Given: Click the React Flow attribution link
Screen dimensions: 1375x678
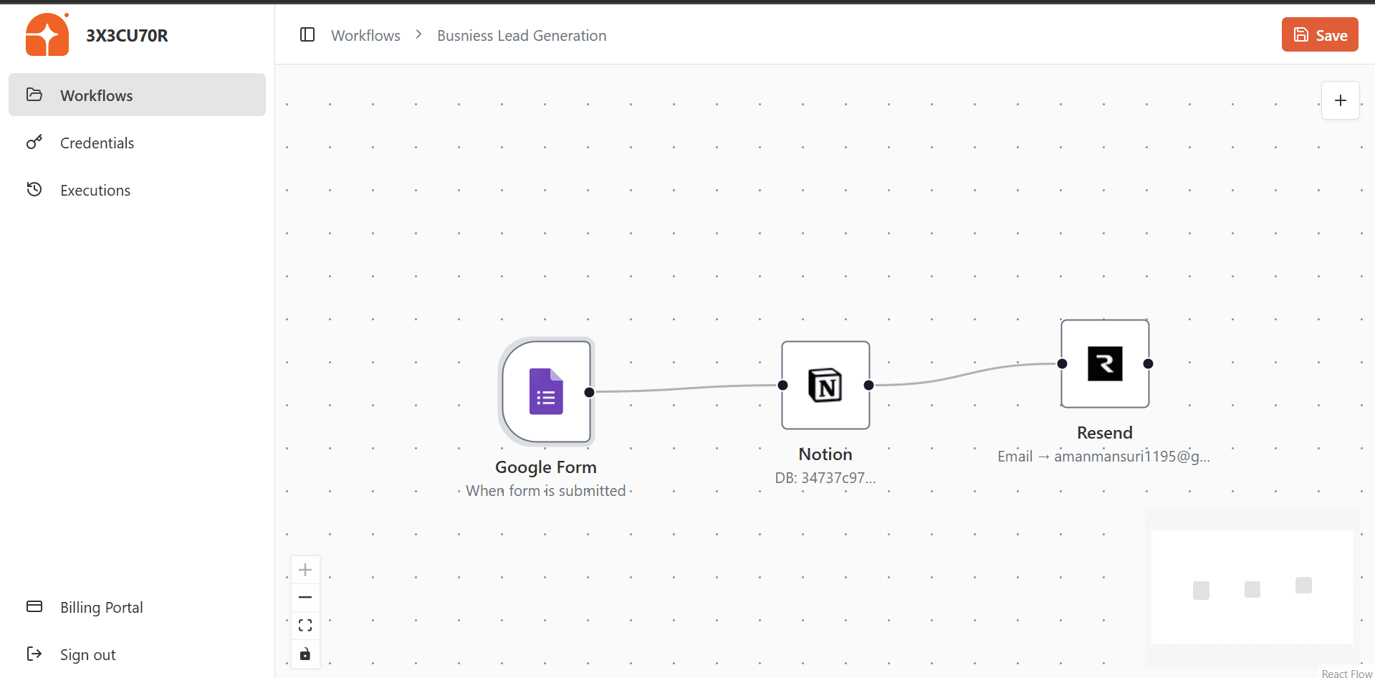Looking at the screenshot, I should click(x=1346, y=674).
